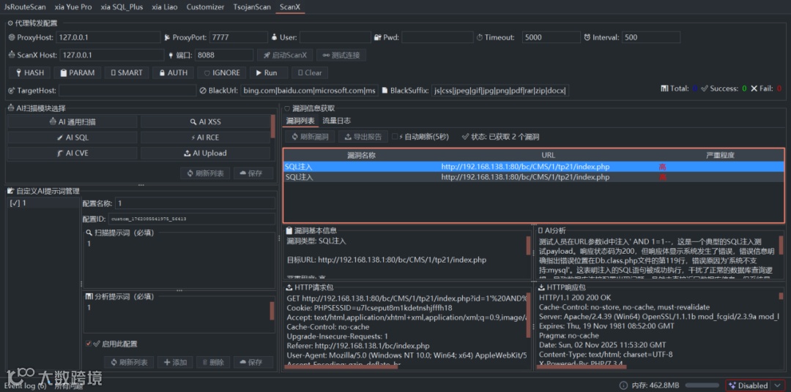791x392 pixels.
Task: Click the 严重程度 column header
Action: (721, 155)
